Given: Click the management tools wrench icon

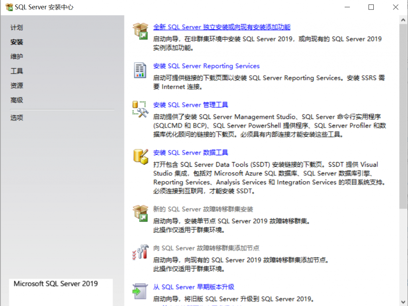Looking at the screenshot, I should coord(140,109).
